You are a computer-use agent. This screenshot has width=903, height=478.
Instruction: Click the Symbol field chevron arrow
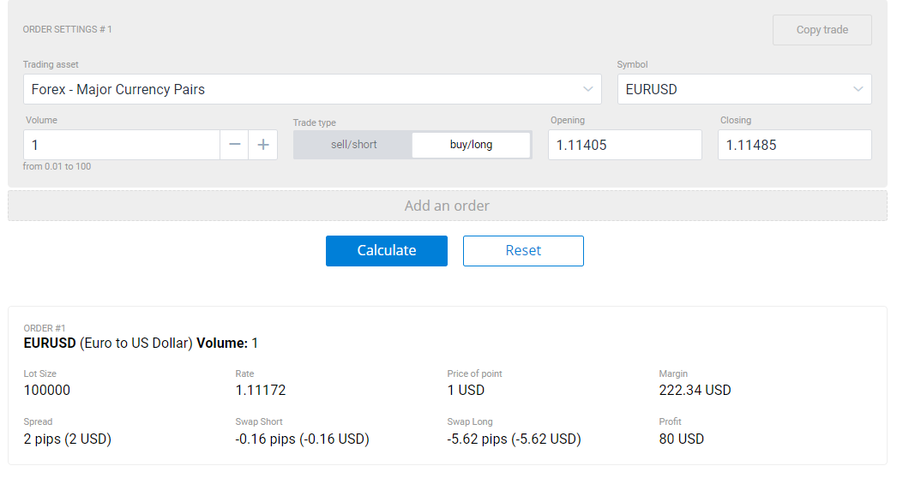click(x=858, y=89)
